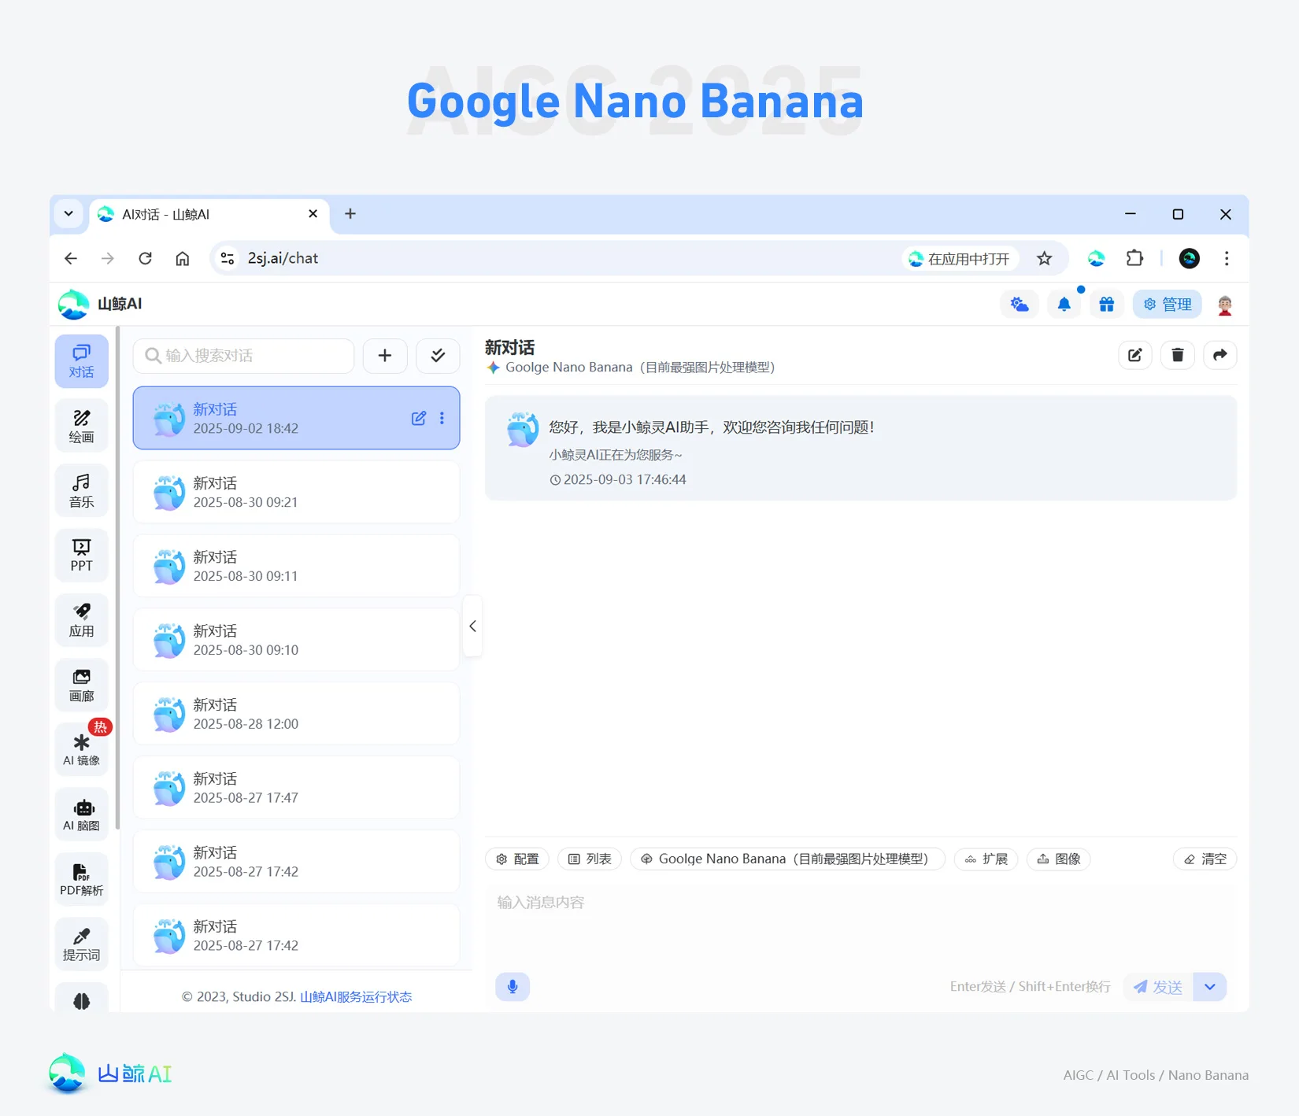Click the sidebar vertical scrollbar
The width and height of the screenshot is (1299, 1116).
tap(117, 578)
